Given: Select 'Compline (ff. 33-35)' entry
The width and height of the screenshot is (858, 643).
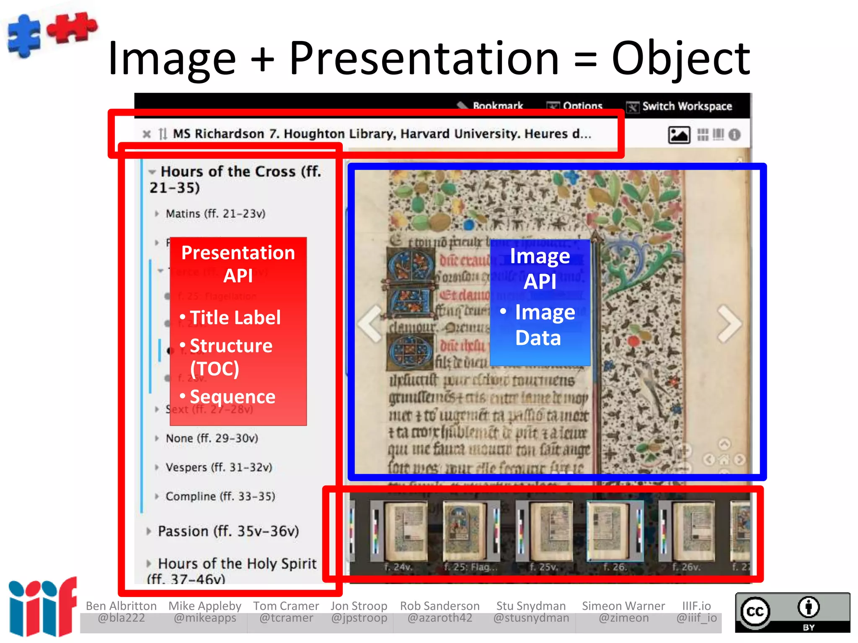Looking at the screenshot, I should click(x=220, y=496).
